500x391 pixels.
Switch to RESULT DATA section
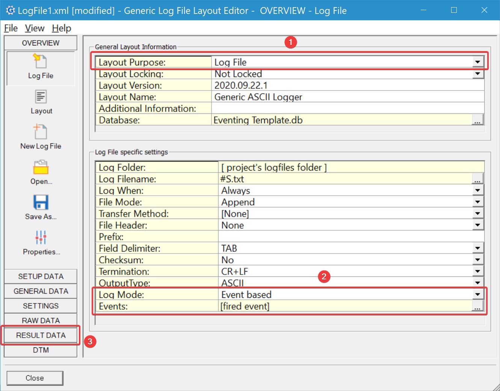tap(41, 335)
